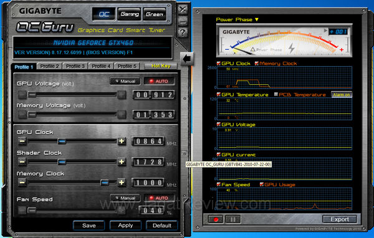Screen dimensions: 374x238
Task: Open the help question mark button
Action: point(183,32)
